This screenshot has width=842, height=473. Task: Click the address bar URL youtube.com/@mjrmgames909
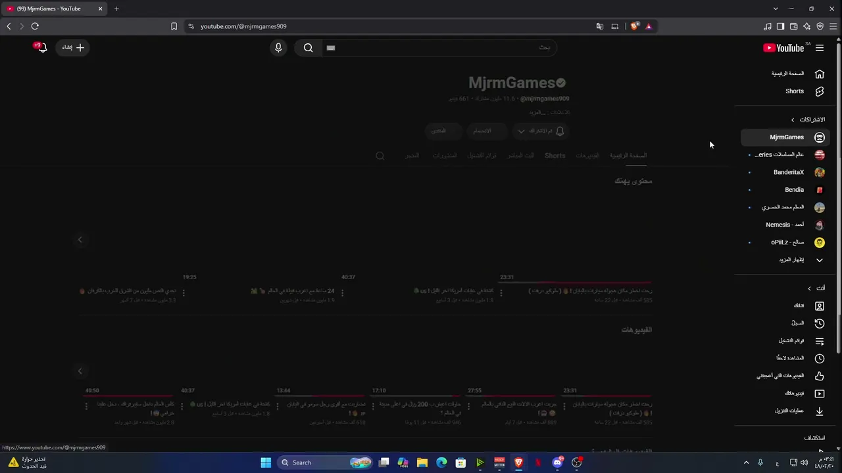243,26
